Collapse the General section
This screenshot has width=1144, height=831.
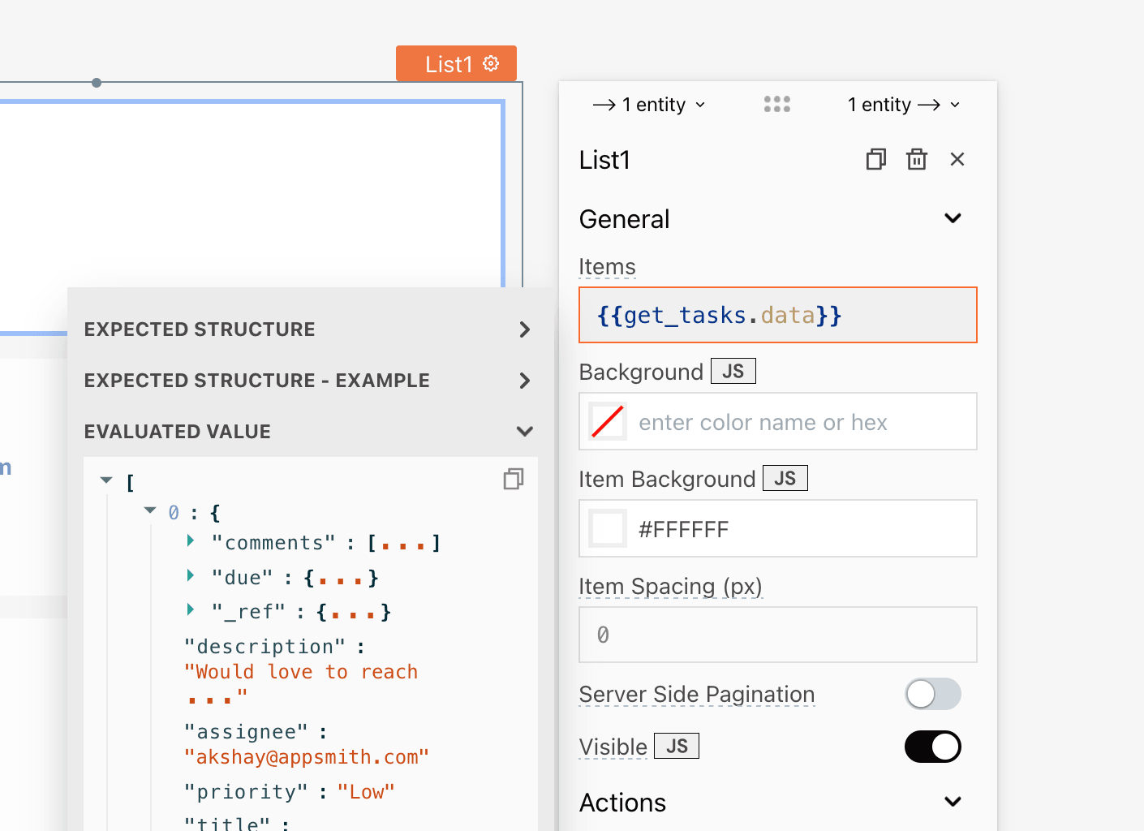[953, 218]
